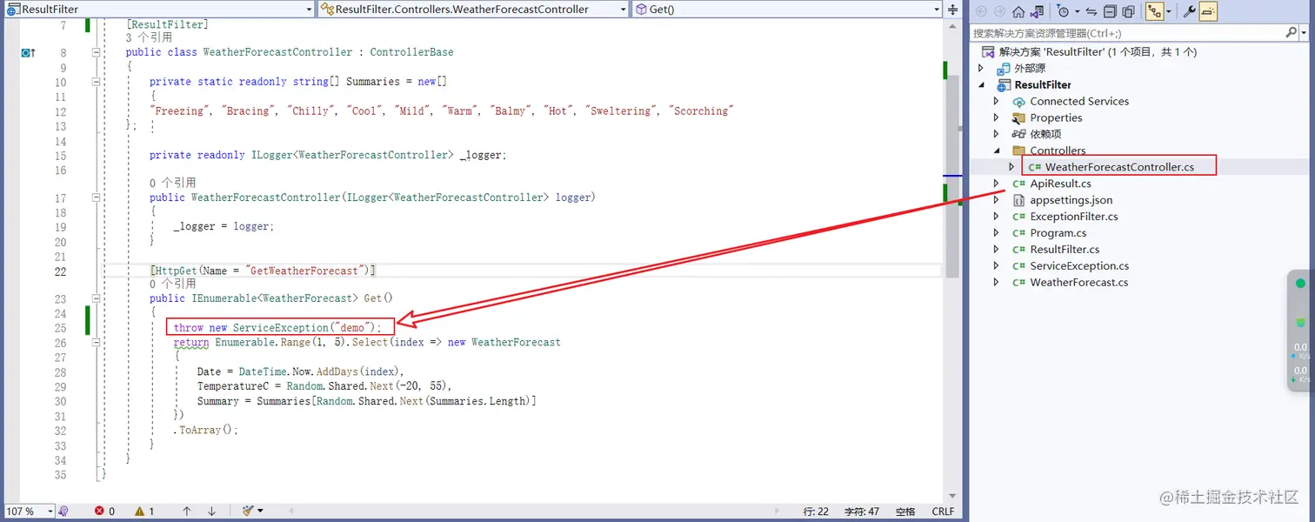Open WeatherForecast.cs file
This screenshot has width=1315, height=522.
tap(1078, 283)
